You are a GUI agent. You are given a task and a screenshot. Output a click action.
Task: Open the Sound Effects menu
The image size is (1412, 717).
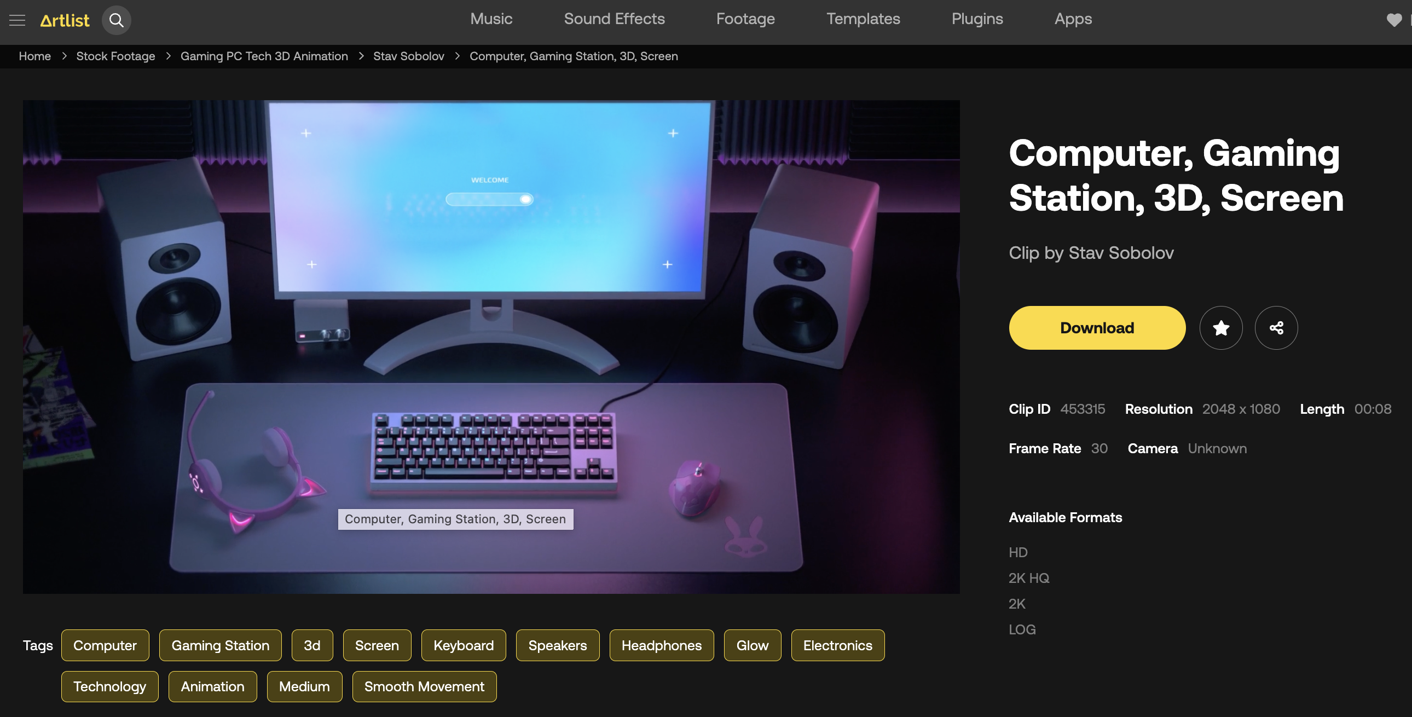pos(614,19)
